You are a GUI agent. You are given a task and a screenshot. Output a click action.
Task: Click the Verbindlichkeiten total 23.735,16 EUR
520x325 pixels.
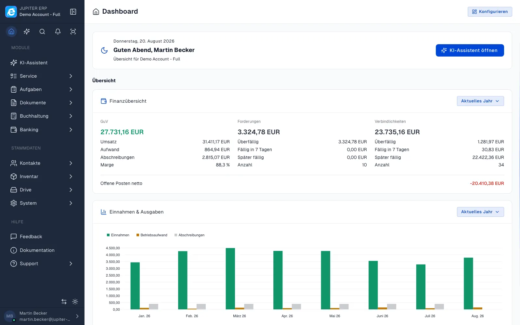pos(397,132)
